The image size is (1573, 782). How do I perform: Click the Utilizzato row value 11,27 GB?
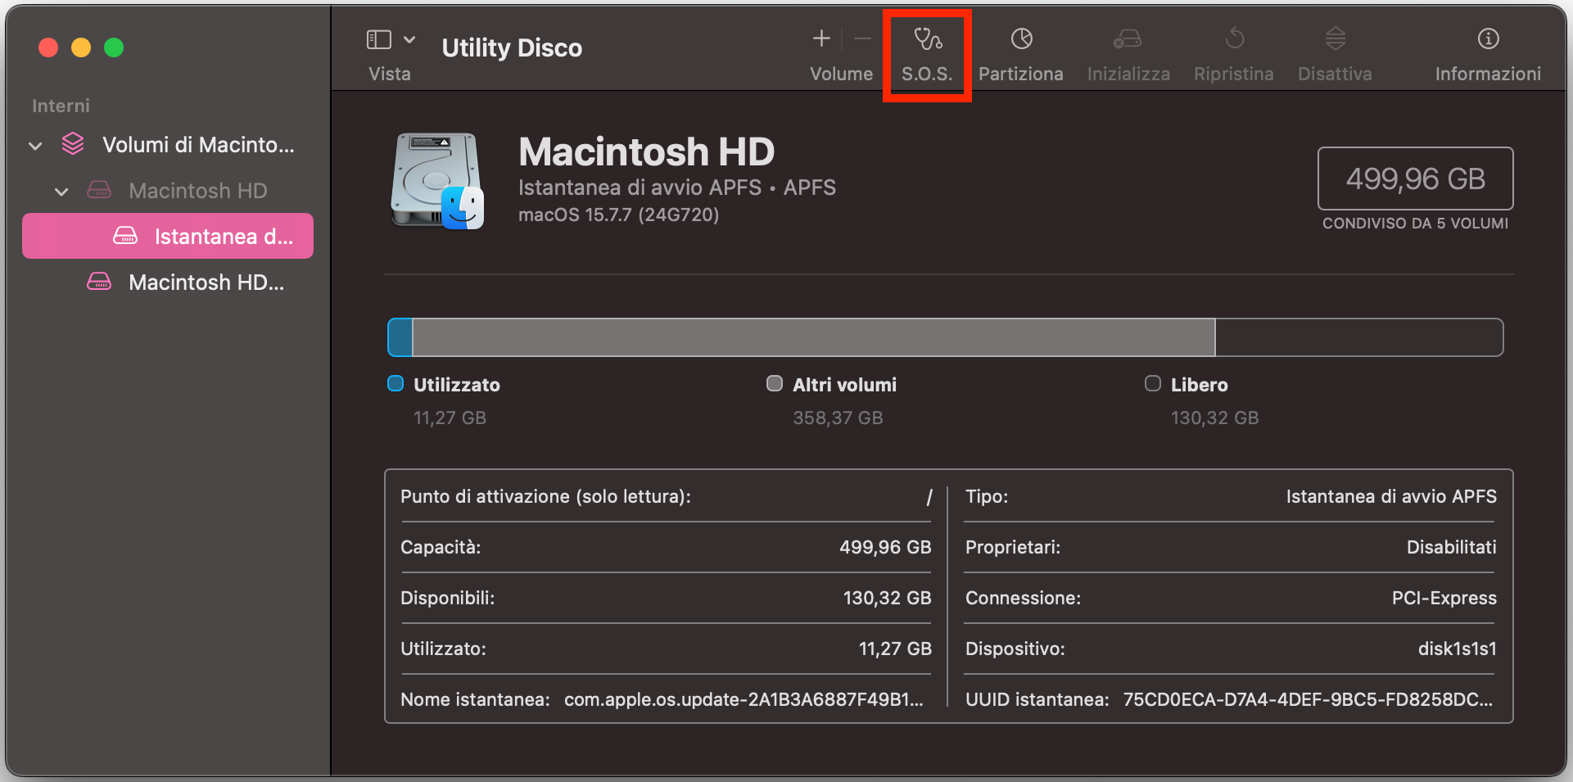(x=895, y=649)
